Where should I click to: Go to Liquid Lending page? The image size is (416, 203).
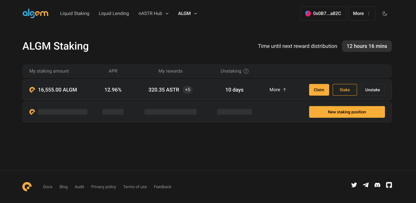(114, 13)
